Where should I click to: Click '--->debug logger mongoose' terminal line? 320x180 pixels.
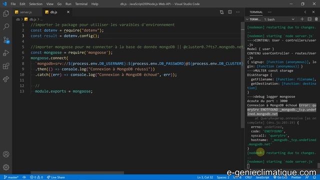coord(271,96)
